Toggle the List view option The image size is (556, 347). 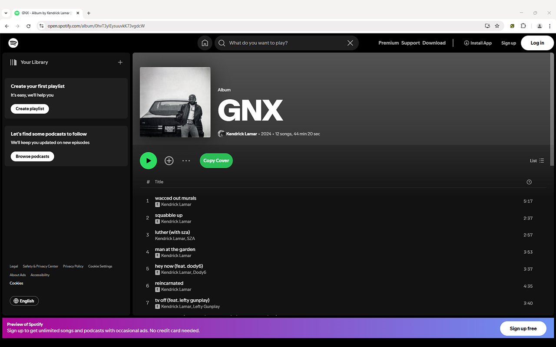(537, 160)
